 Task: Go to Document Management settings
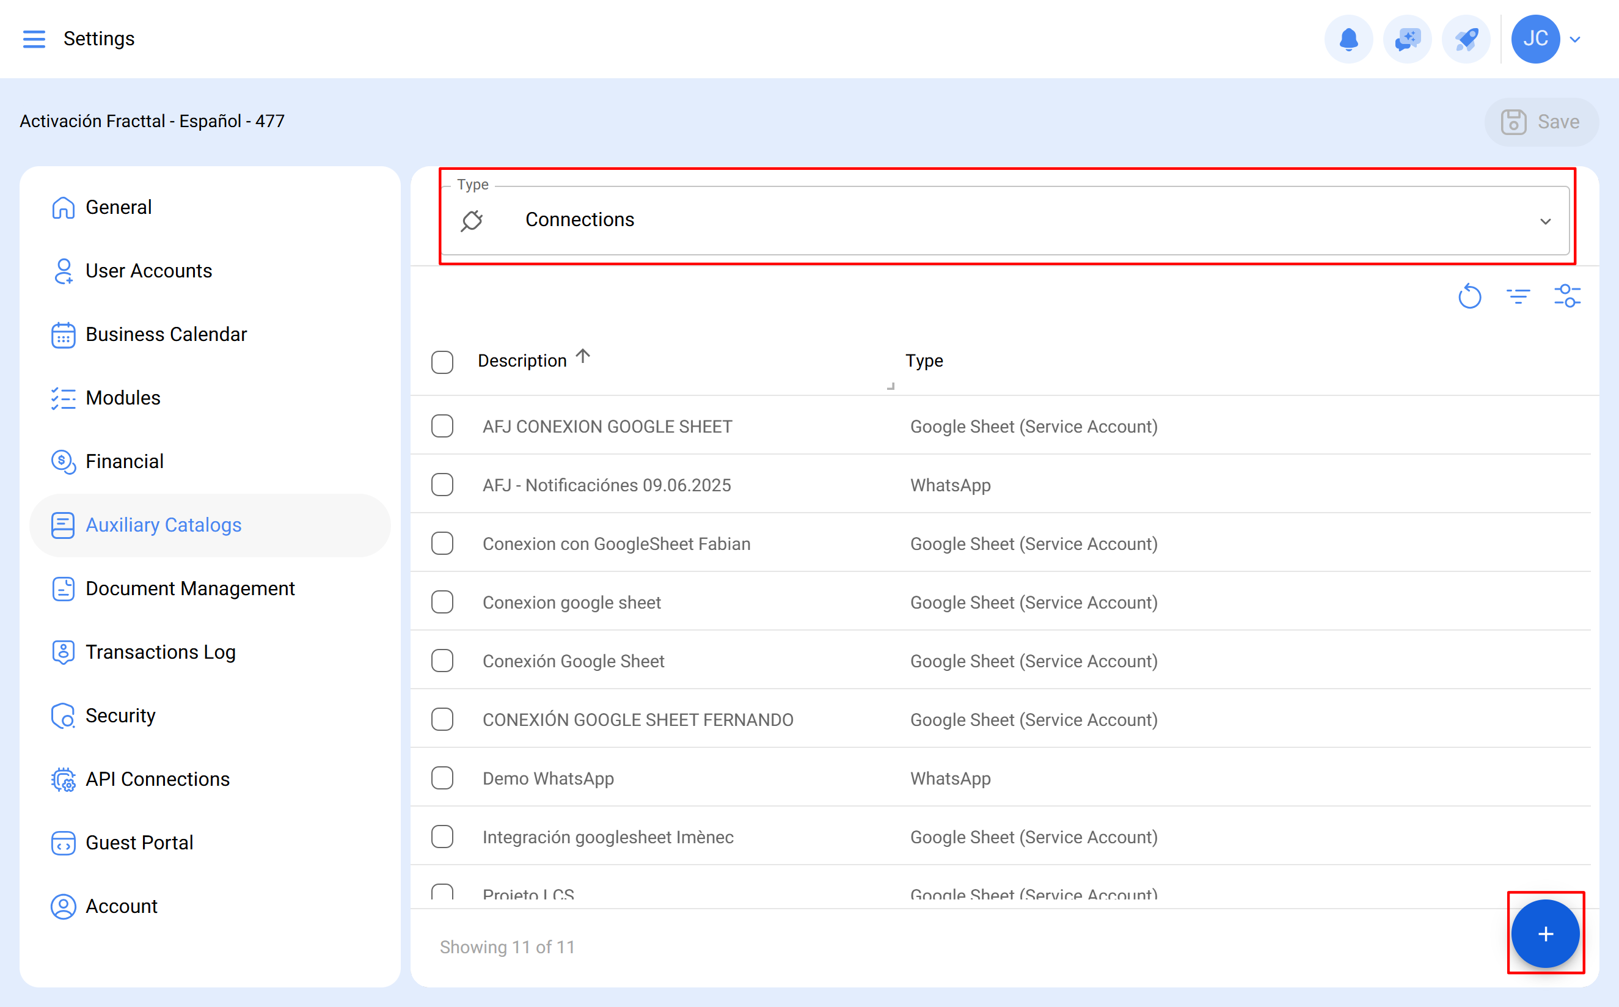tap(191, 588)
